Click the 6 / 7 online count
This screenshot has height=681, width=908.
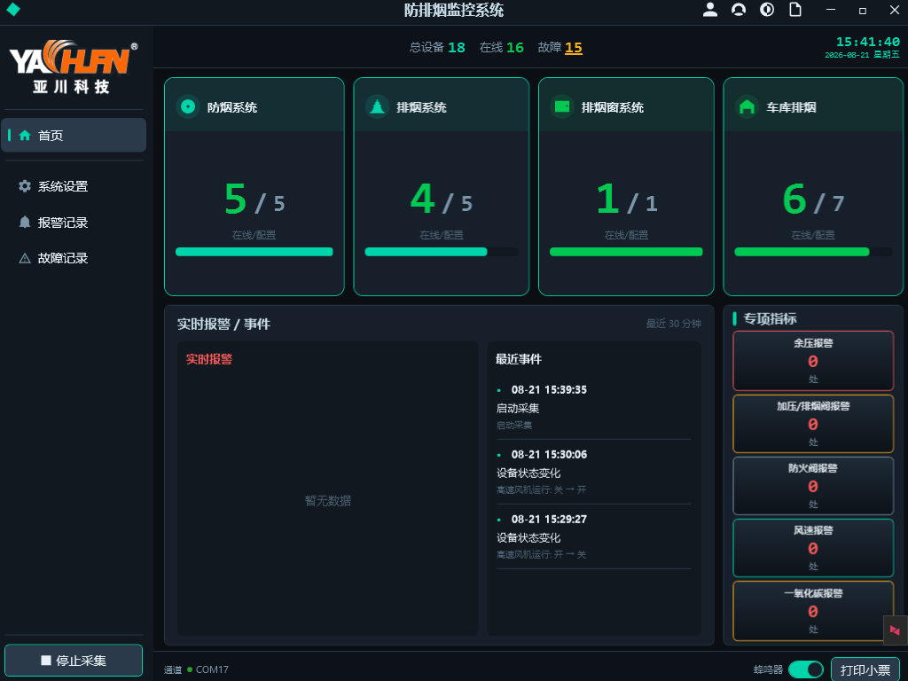813,200
